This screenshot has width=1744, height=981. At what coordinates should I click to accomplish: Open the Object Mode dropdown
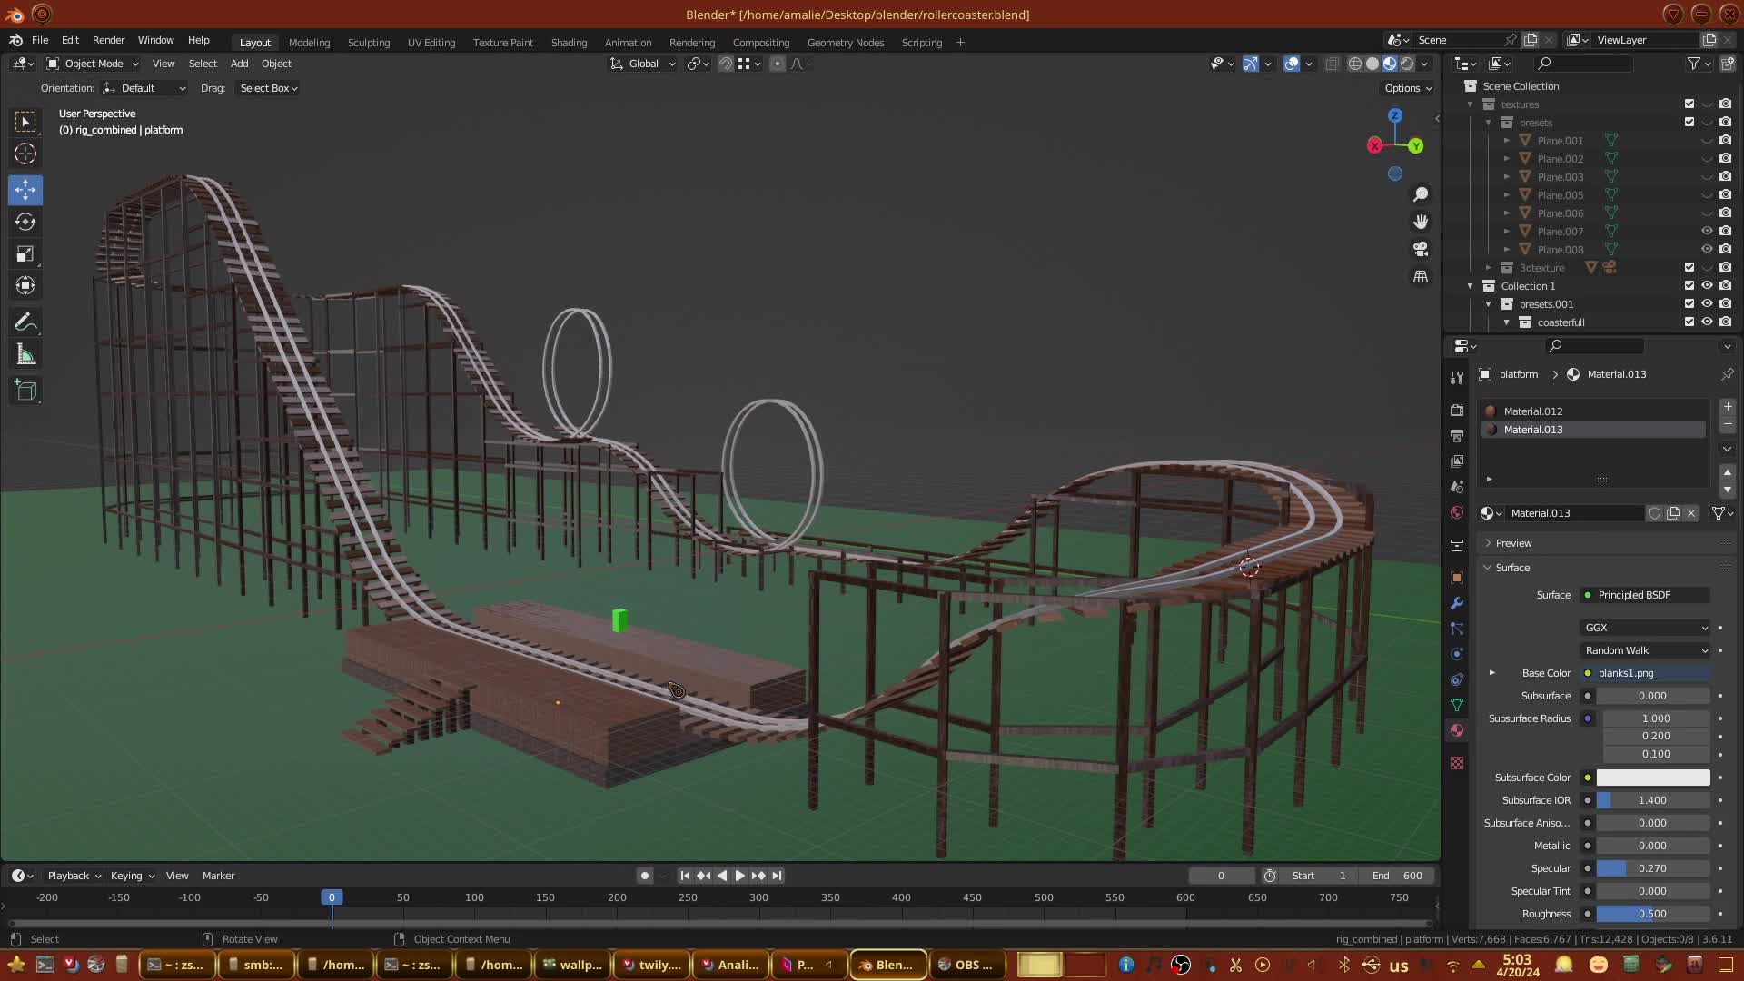pyautogui.click(x=93, y=64)
